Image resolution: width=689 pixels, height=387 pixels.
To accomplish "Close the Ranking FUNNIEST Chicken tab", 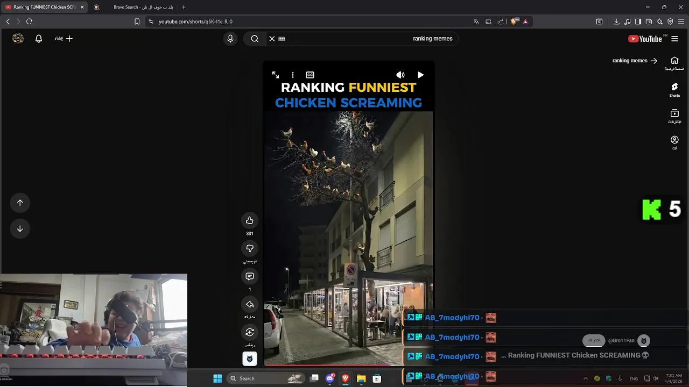I will tap(82, 7).
